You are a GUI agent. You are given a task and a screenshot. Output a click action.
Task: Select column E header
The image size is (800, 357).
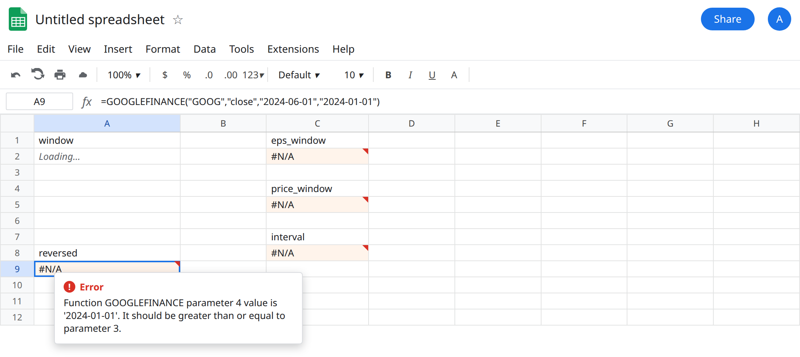[x=498, y=124]
